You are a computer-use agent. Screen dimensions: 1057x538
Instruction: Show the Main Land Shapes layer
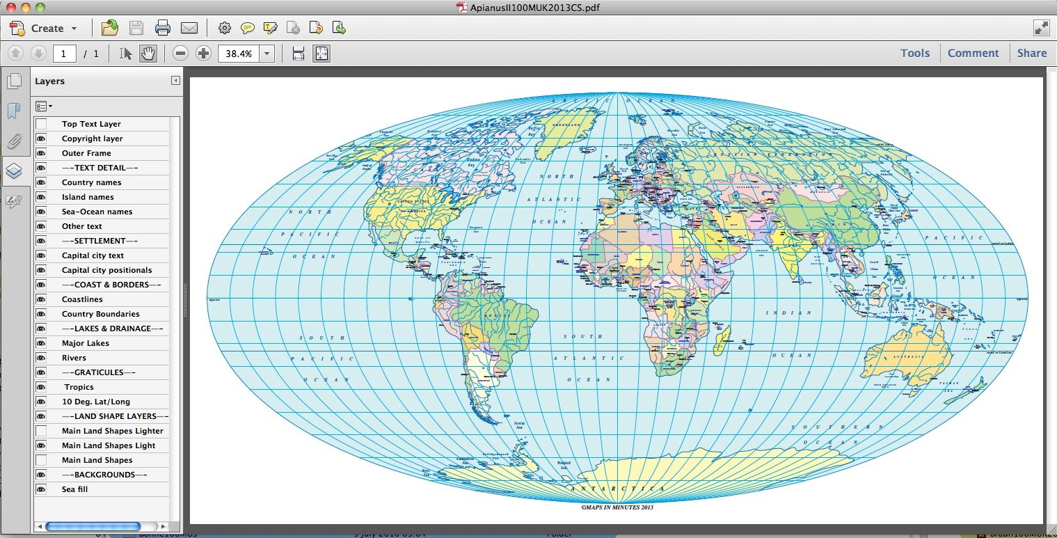pyautogui.click(x=41, y=460)
